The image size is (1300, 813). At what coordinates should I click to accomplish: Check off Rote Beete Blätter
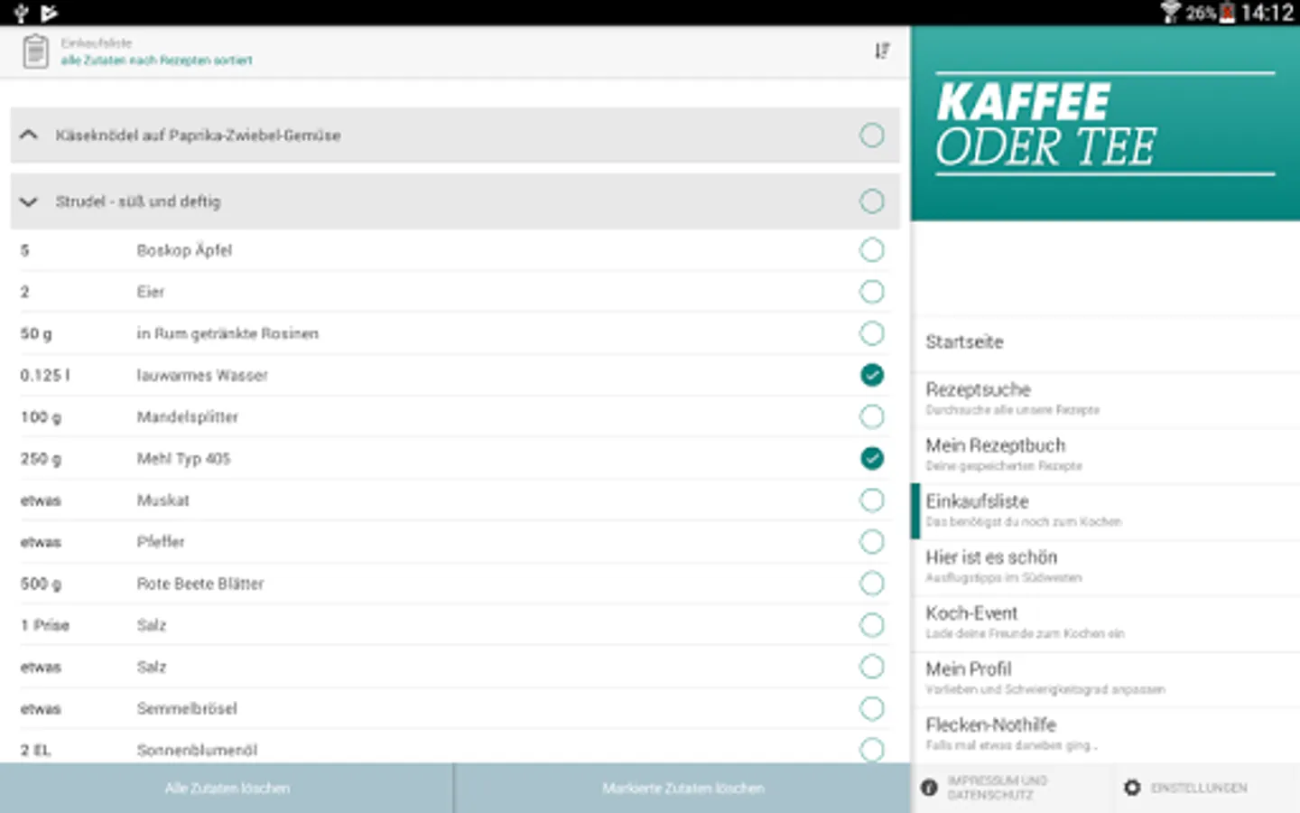[x=872, y=584]
